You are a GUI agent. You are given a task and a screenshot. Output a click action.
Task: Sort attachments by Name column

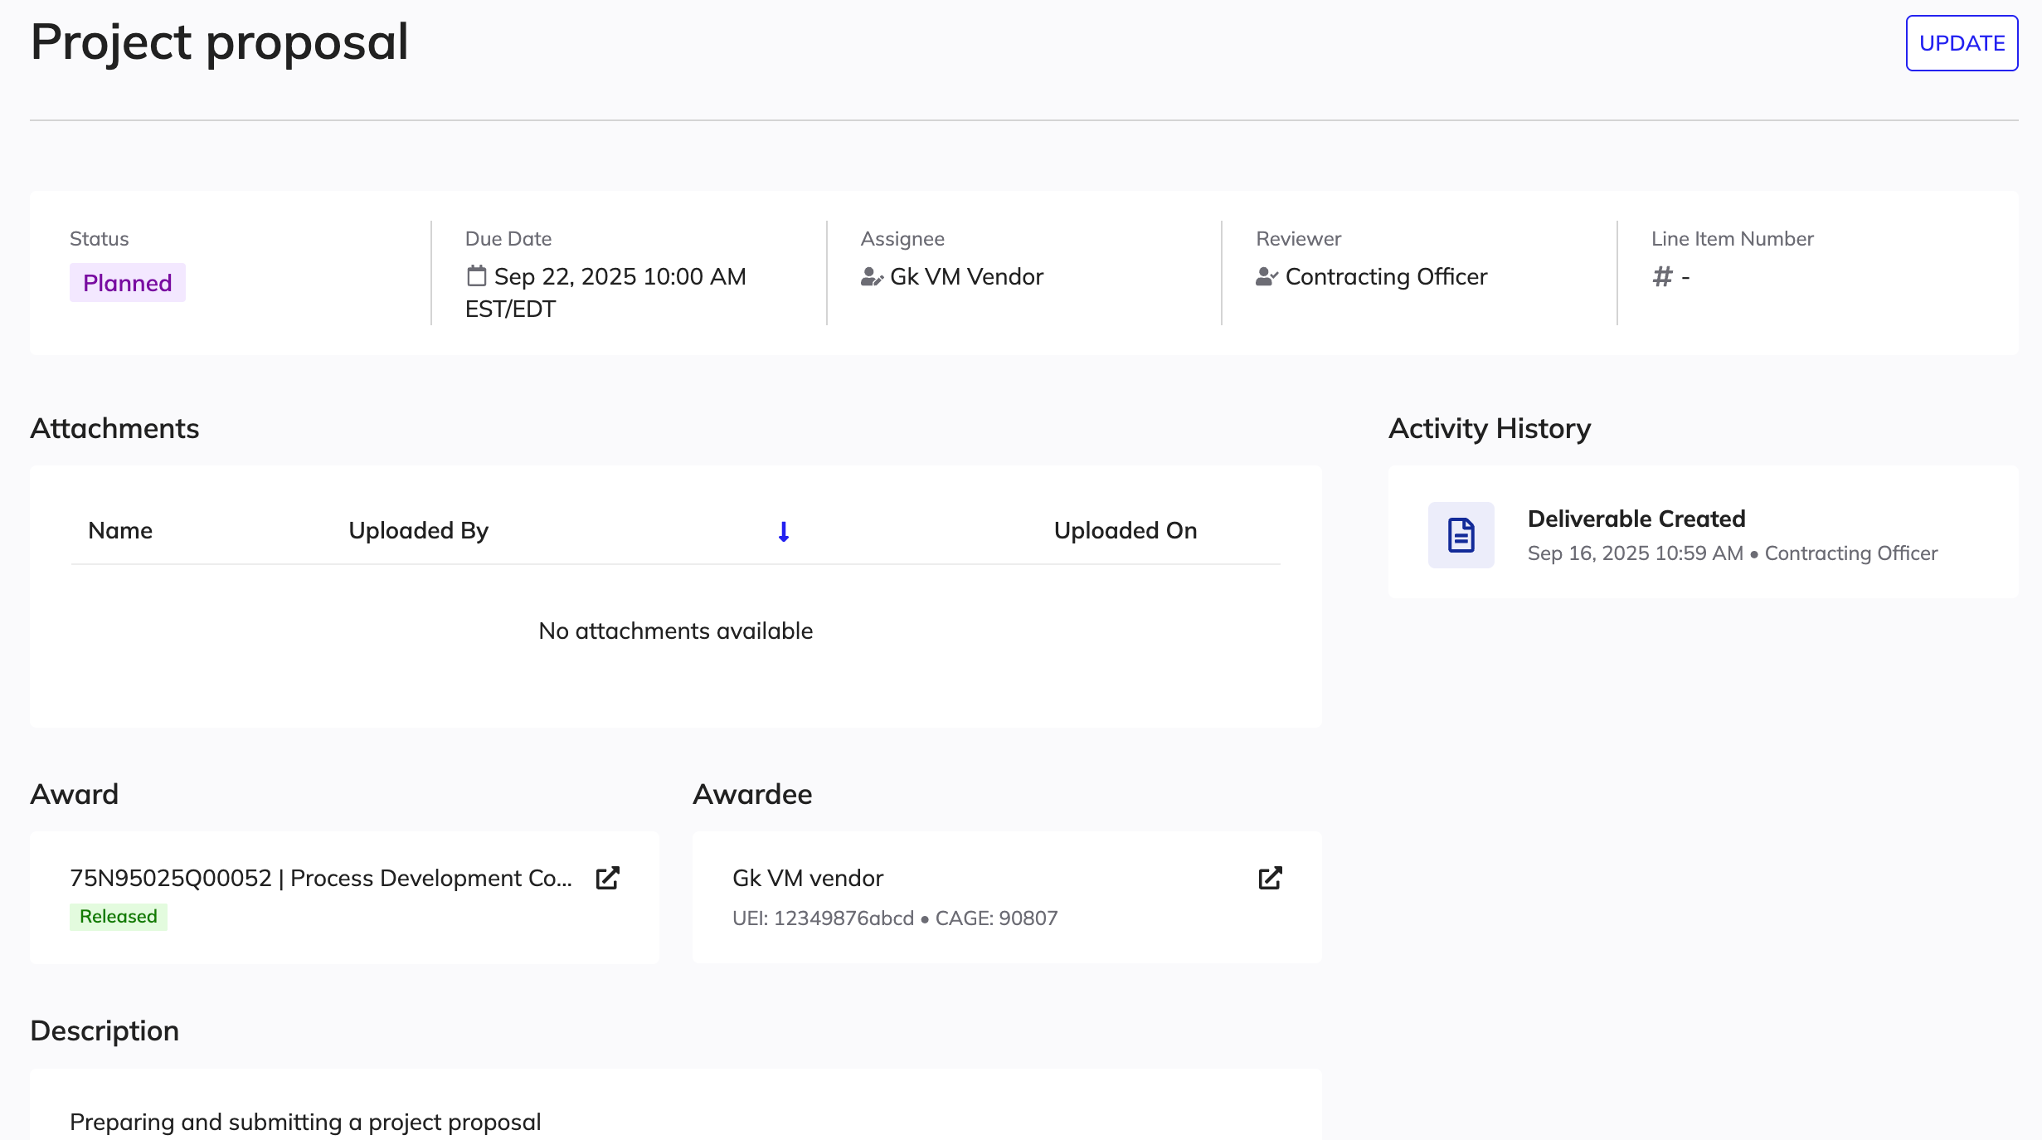(x=120, y=530)
